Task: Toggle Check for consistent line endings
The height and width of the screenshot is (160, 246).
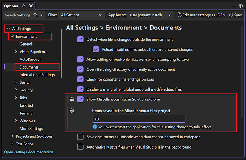Action: pyautogui.click(x=81, y=79)
